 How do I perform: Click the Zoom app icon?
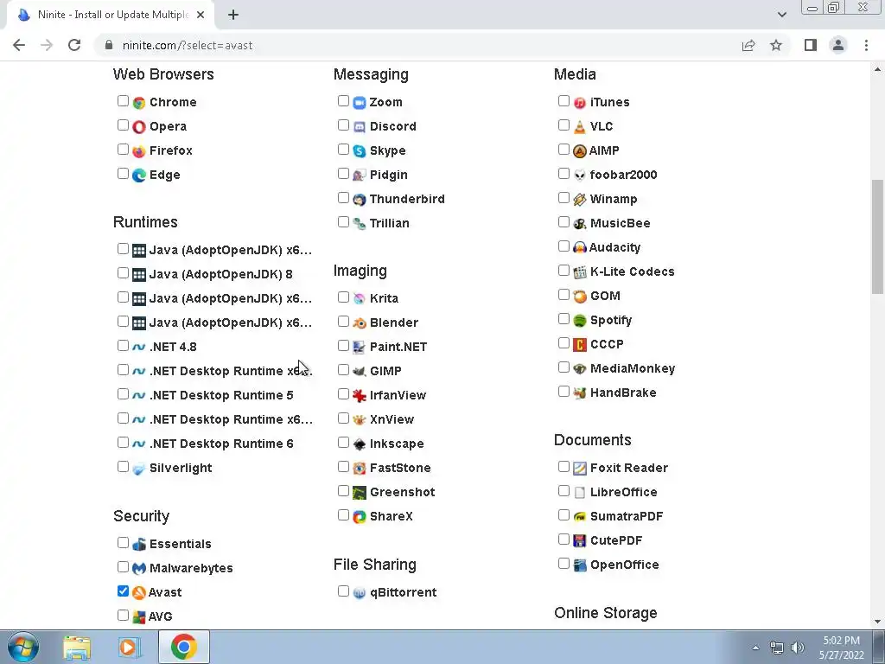[x=360, y=103]
